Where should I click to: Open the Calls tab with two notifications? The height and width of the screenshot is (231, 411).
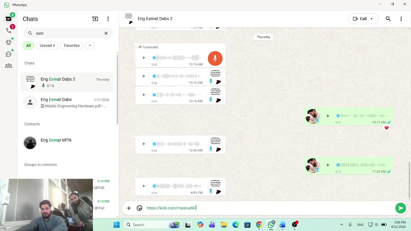9,30
